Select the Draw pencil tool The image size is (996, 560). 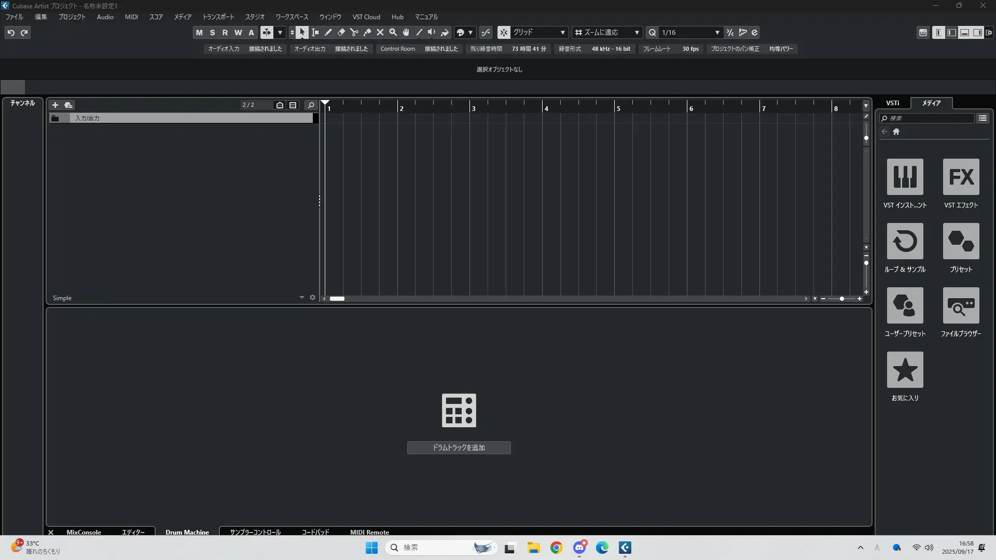coord(328,33)
